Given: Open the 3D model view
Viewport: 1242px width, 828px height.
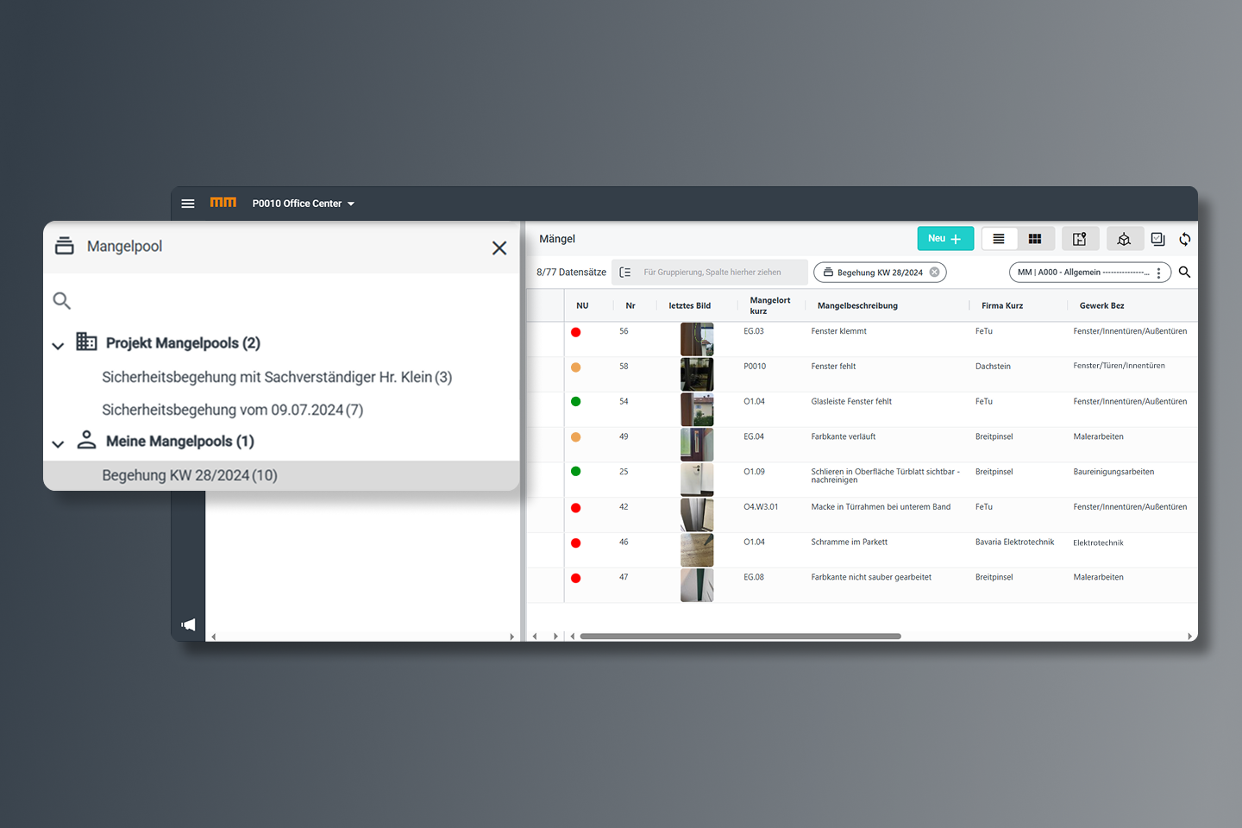Looking at the screenshot, I should click(x=1124, y=239).
